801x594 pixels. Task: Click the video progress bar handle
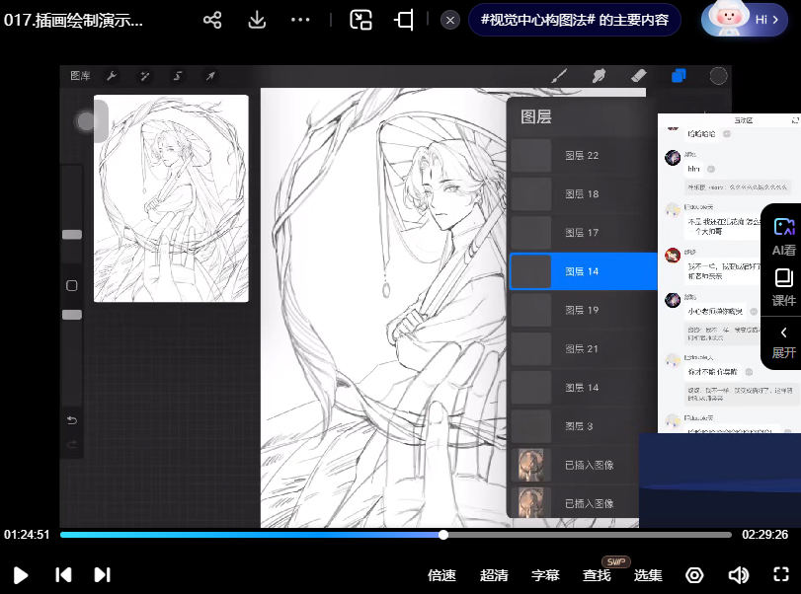click(443, 535)
